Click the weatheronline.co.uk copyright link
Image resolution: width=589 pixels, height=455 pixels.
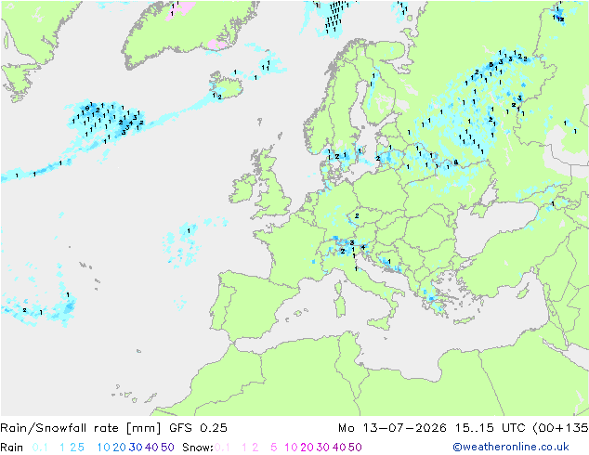point(511,447)
